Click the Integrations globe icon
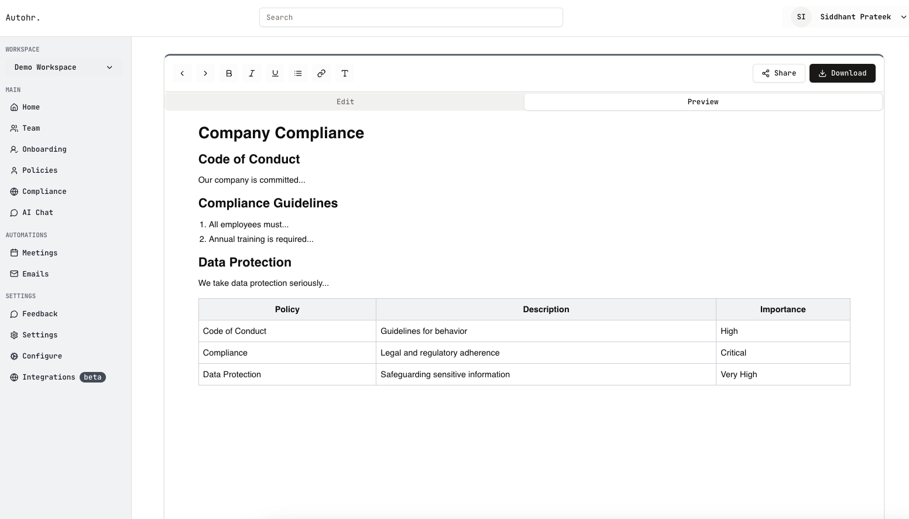909x519 pixels. pos(14,377)
